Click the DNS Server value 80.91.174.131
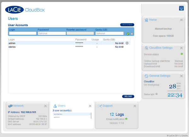 pyautogui.click(x=40, y=122)
